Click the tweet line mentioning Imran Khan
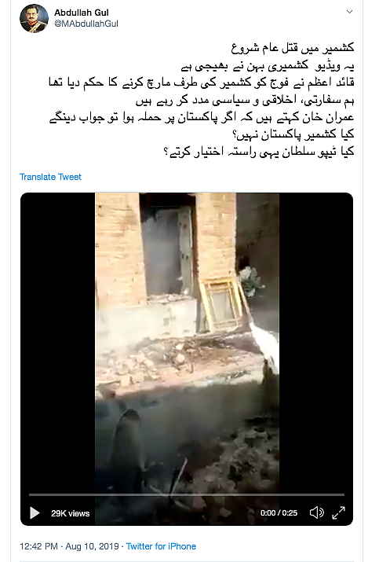Screen dimensions: 368x562 pos(202,117)
